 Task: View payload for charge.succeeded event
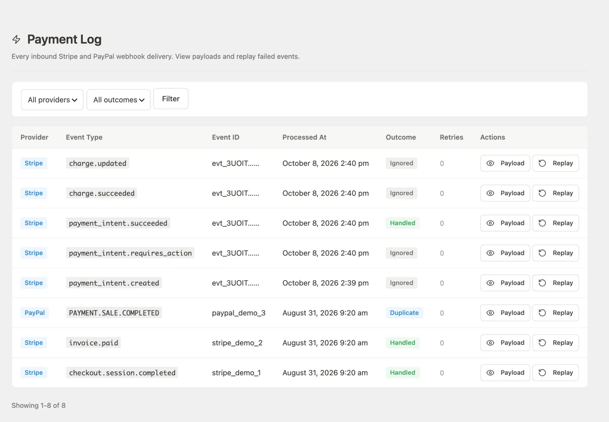click(505, 193)
